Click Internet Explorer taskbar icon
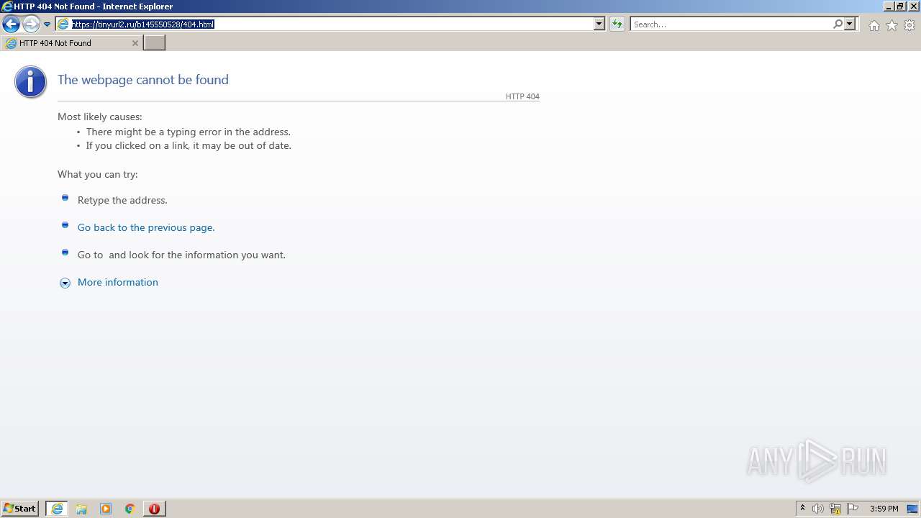The height and width of the screenshot is (518, 921). click(x=57, y=509)
